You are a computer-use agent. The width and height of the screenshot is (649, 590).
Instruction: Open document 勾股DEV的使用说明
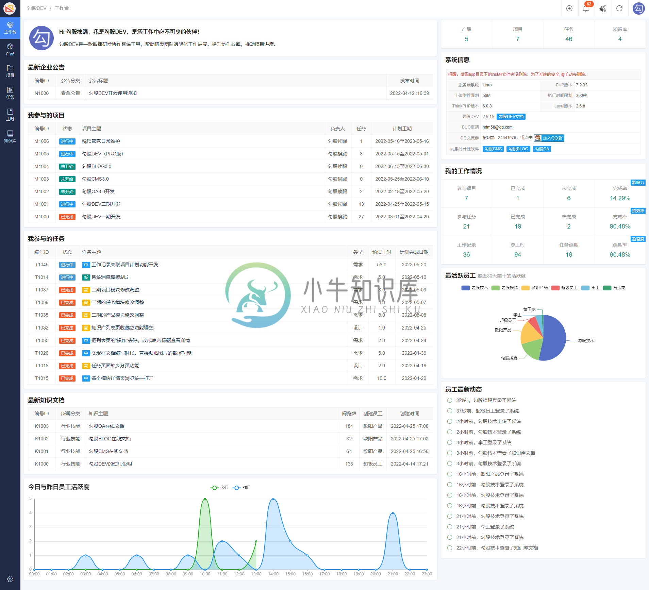(x=110, y=464)
